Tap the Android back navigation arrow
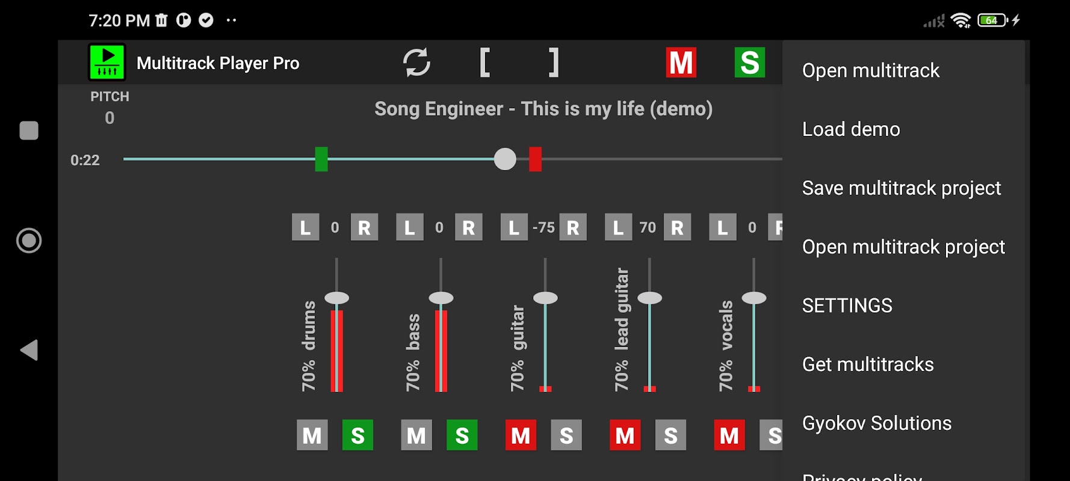 coord(29,350)
